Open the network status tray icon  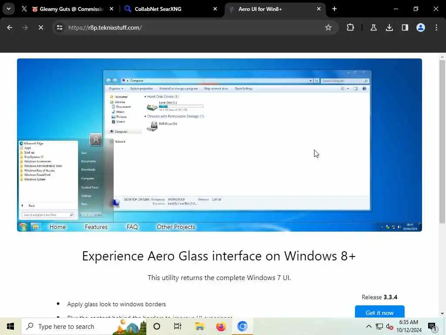click(379, 326)
